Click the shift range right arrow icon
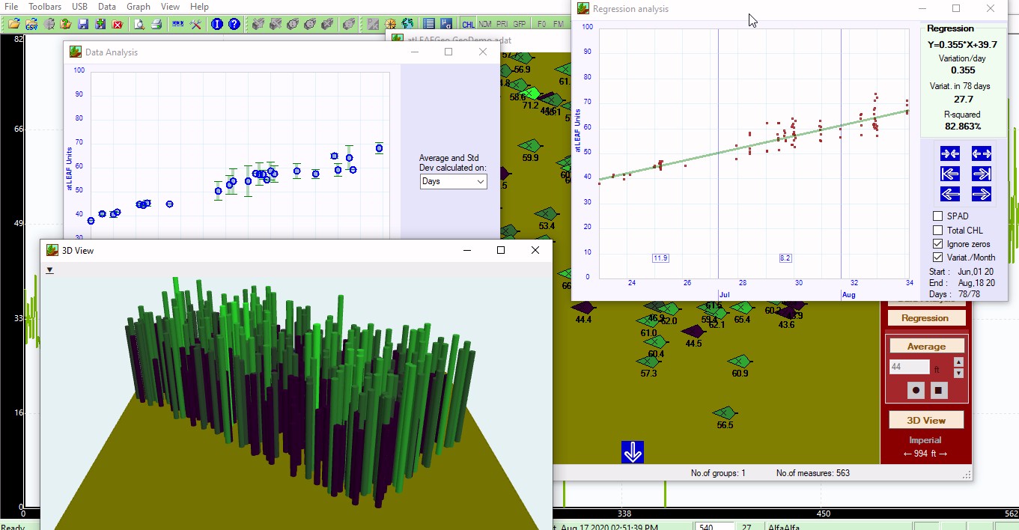 (982, 194)
